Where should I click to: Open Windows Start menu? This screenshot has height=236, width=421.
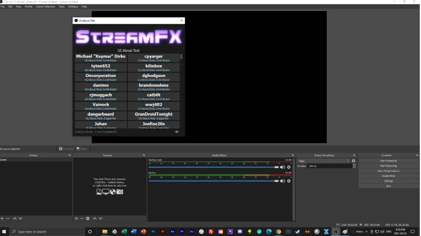click(x=4, y=232)
